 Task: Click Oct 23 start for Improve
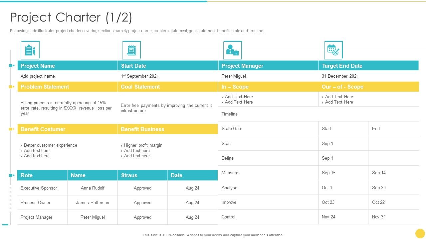pos(328,202)
